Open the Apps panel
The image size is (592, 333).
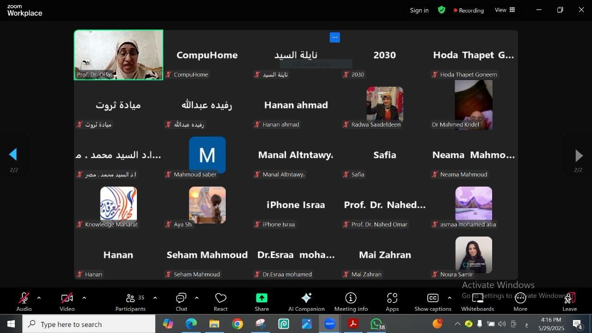tap(392, 302)
